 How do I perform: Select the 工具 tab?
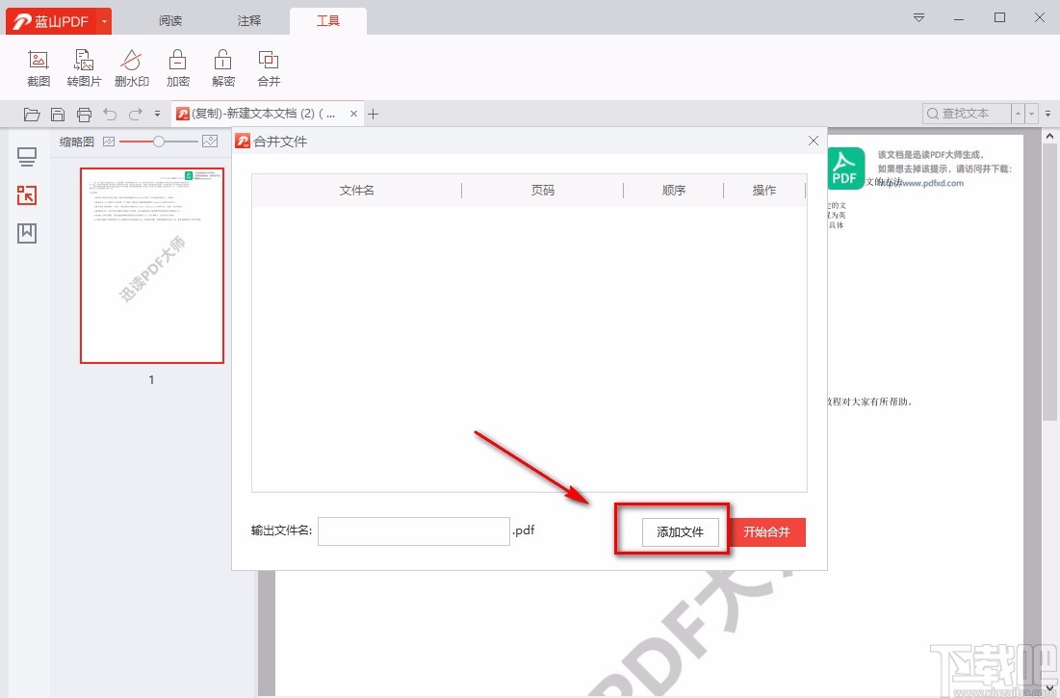[x=328, y=21]
